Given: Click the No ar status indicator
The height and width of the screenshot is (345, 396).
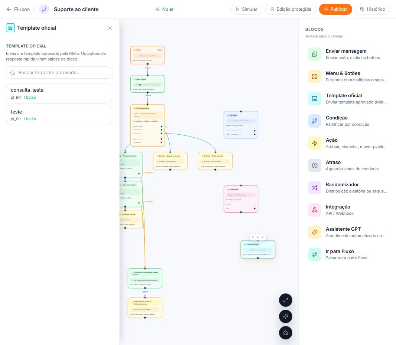Looking at the screenshot, I should tap(165, 9).
